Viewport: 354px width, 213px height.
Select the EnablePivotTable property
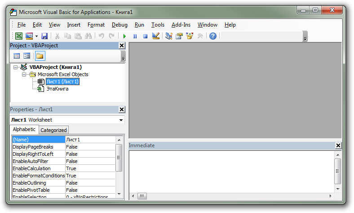tap(39, 190)
